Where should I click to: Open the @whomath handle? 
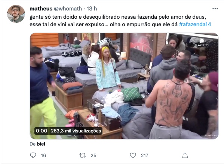(x=68, y=9)
